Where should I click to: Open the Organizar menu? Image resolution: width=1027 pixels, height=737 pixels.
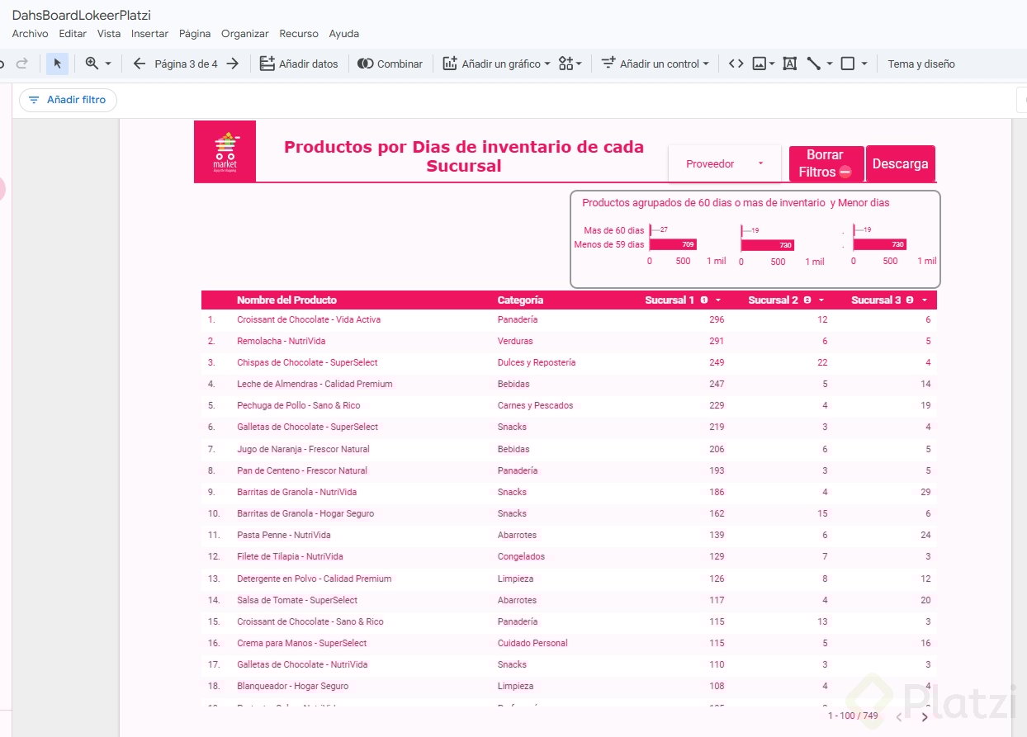click(244, 34)
